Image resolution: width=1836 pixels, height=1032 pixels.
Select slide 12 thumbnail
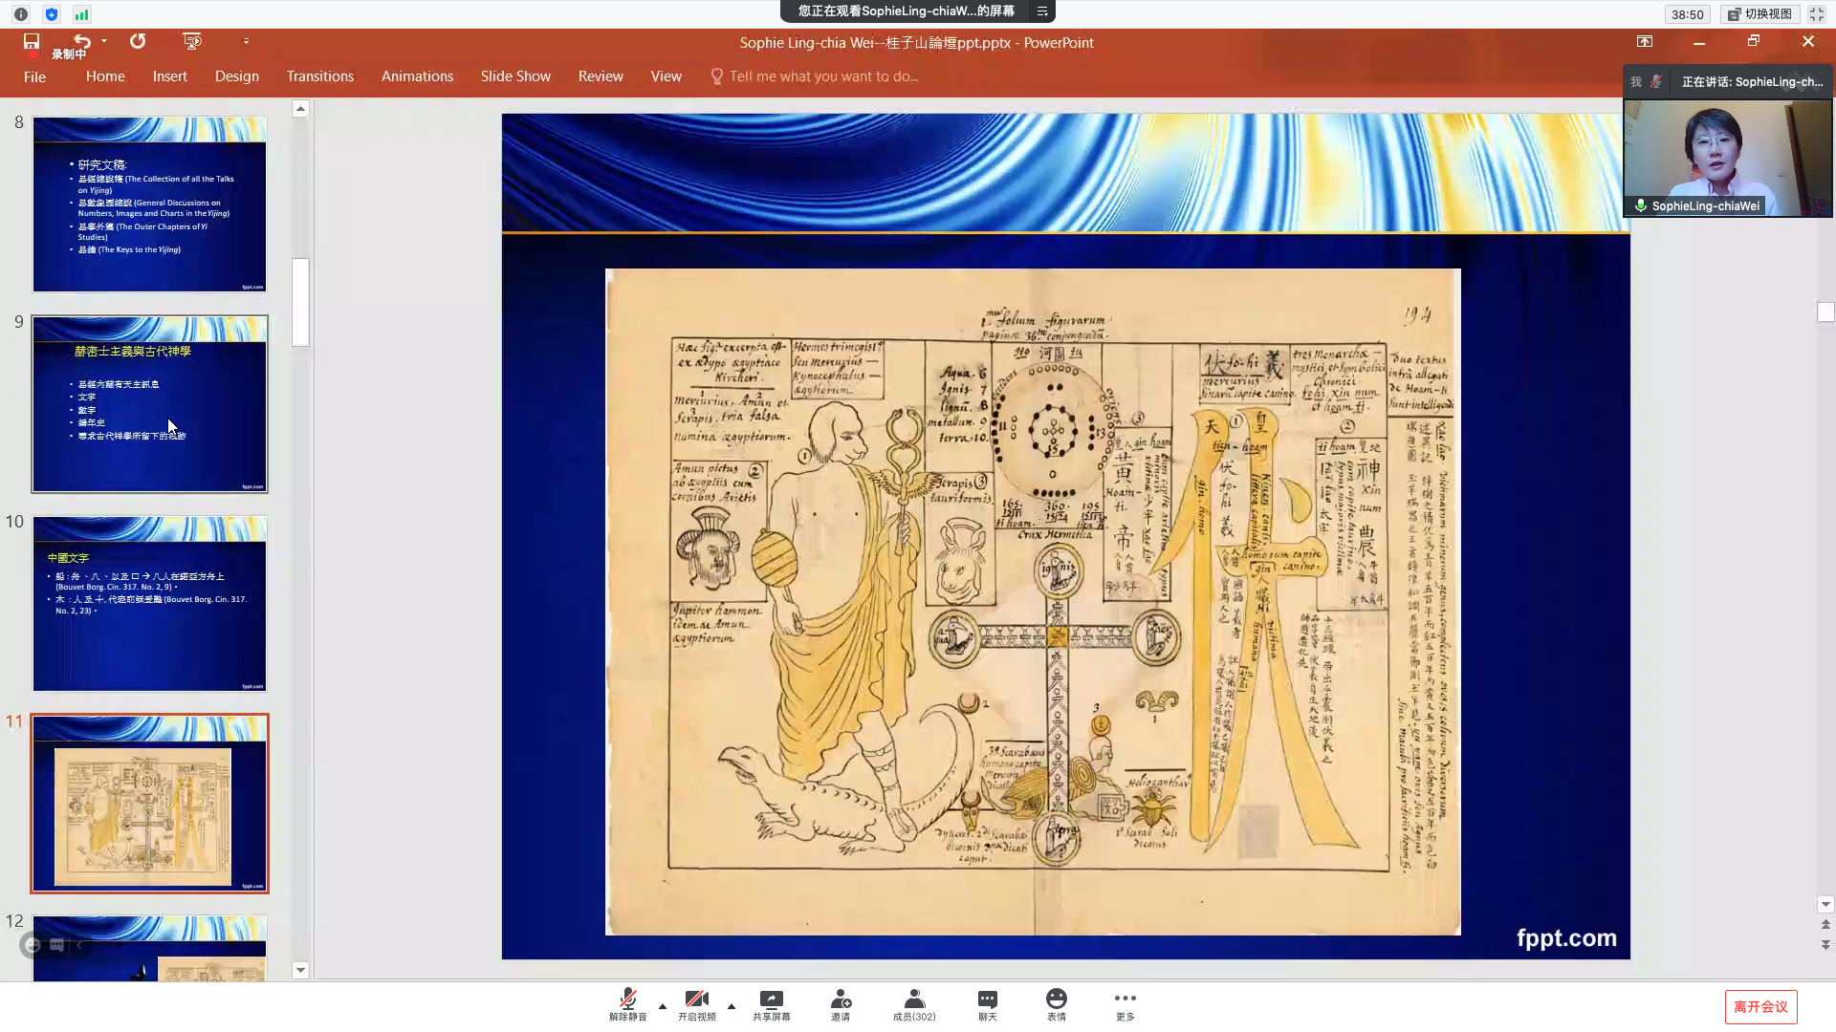click(x=150, y=949)
